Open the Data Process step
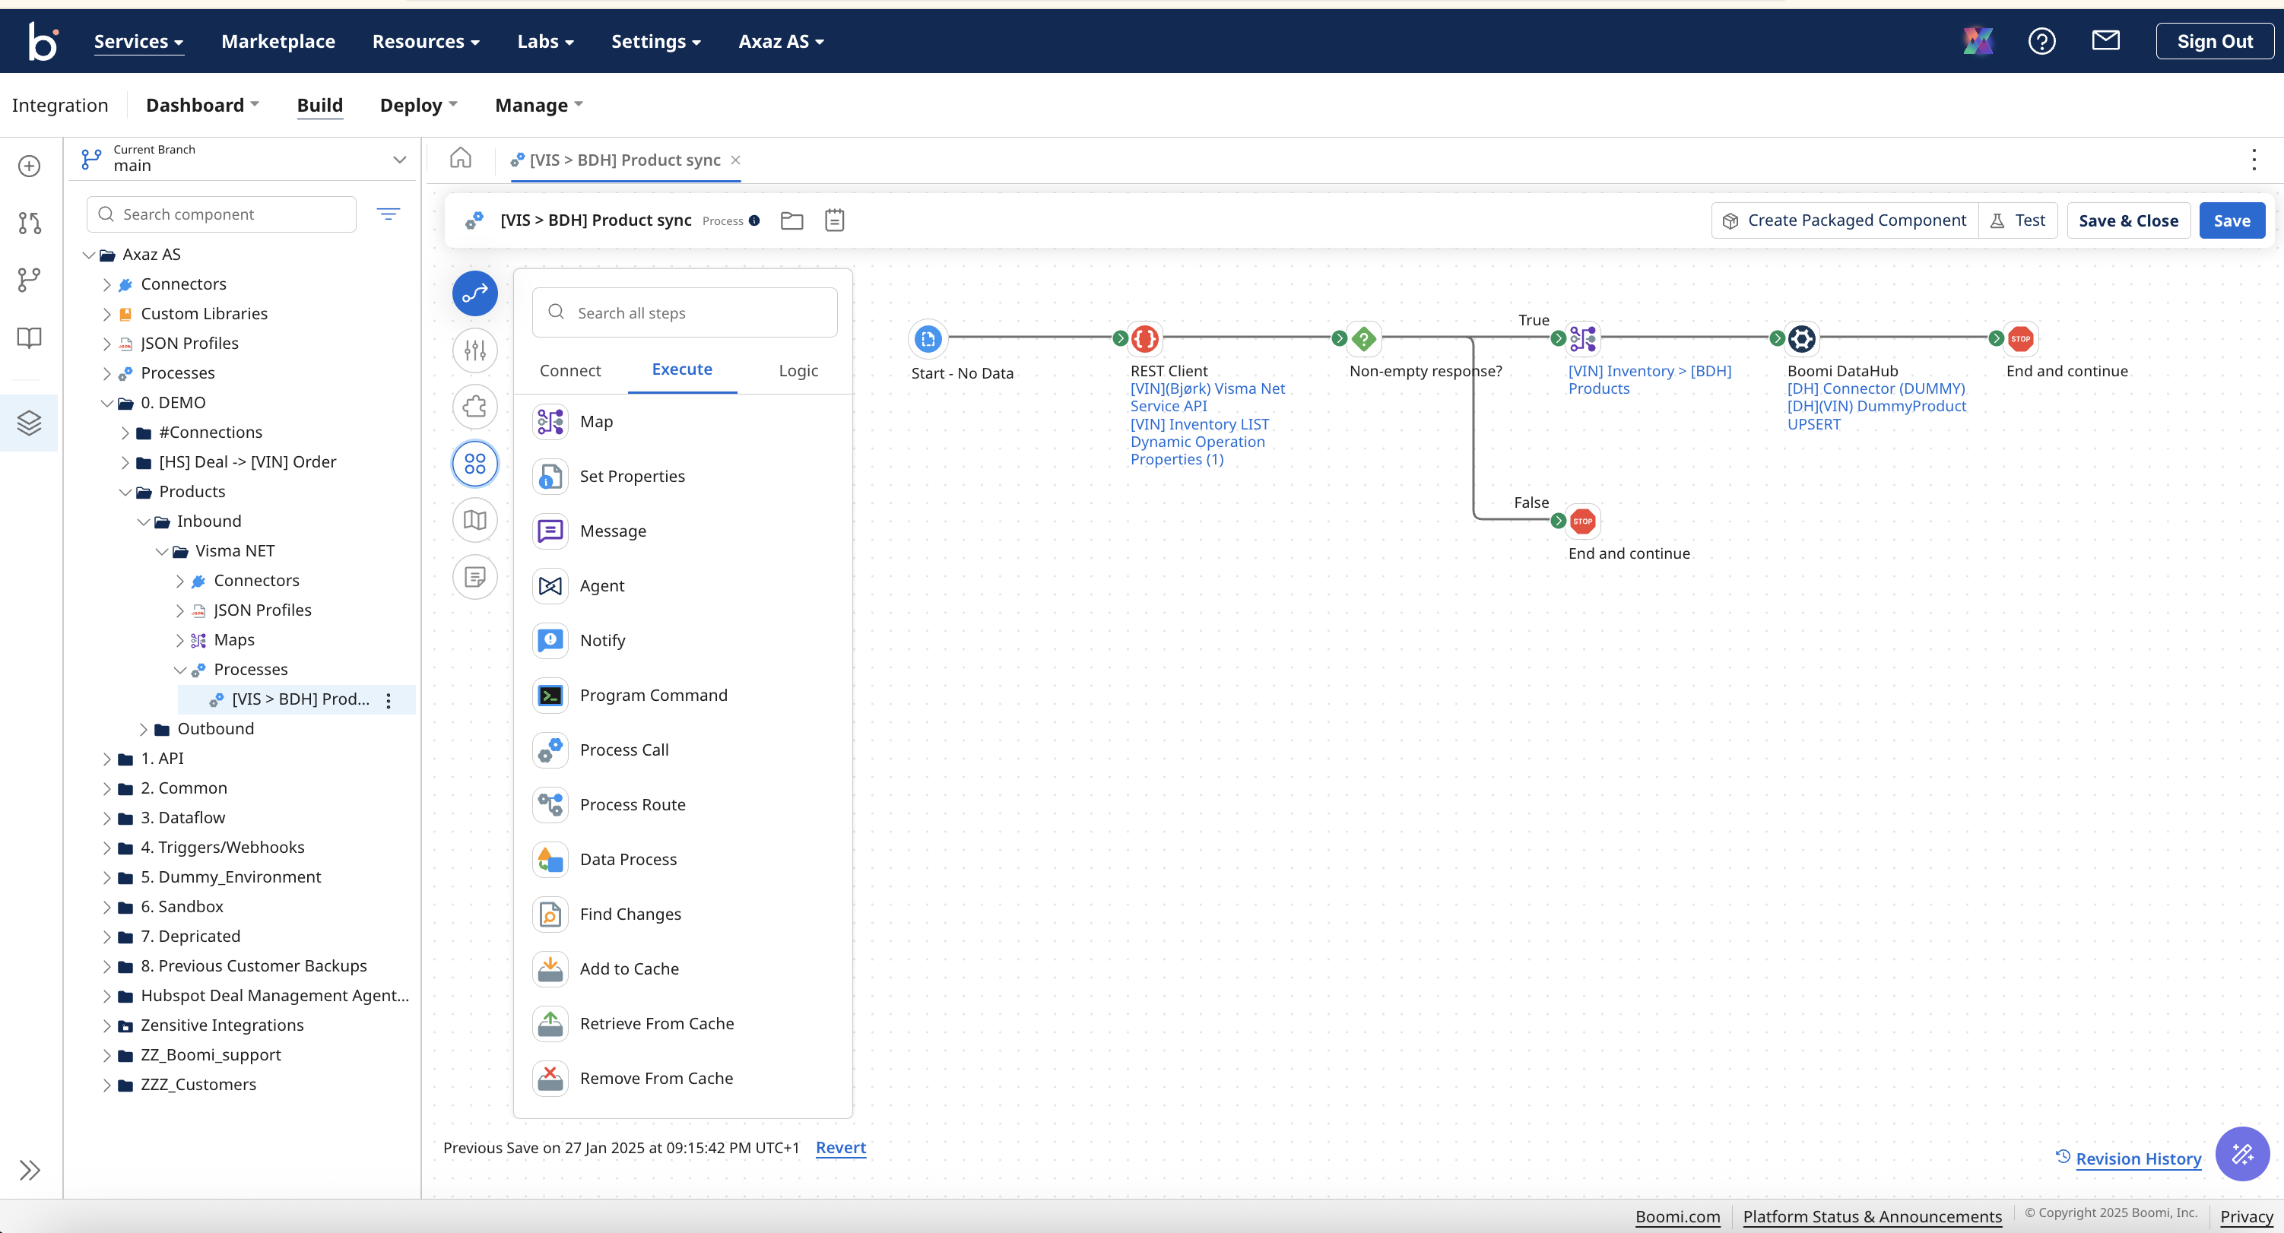 point(628,859)
